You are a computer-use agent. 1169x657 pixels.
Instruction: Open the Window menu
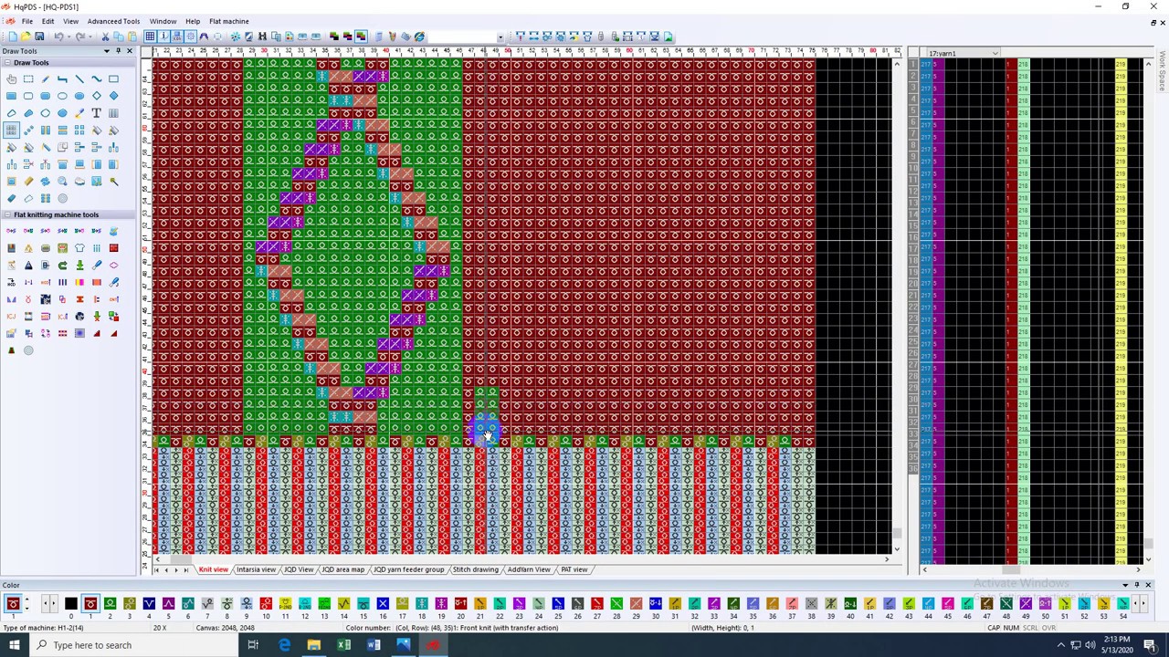click(x=163, y=21)
